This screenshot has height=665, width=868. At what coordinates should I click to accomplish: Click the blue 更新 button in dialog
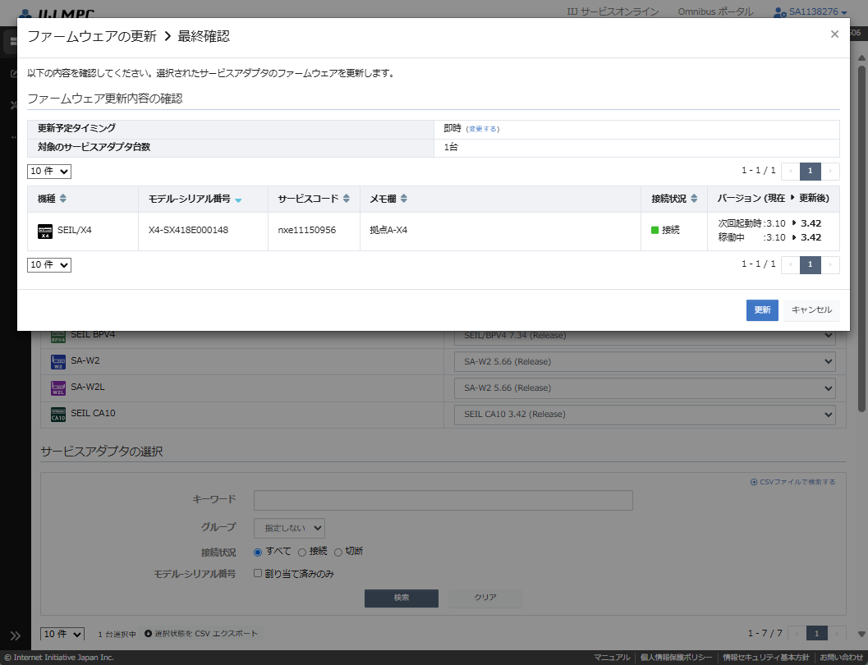click(x=762, y=310)
